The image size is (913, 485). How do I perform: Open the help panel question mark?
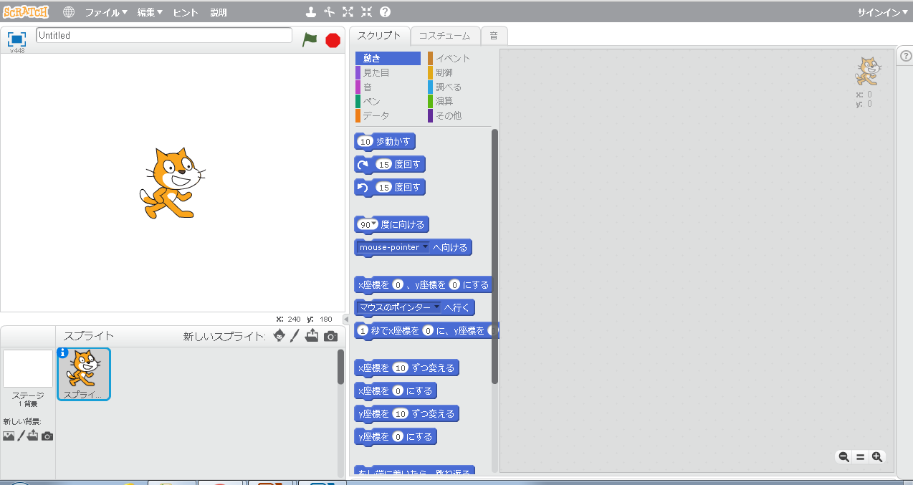point(905,55)
